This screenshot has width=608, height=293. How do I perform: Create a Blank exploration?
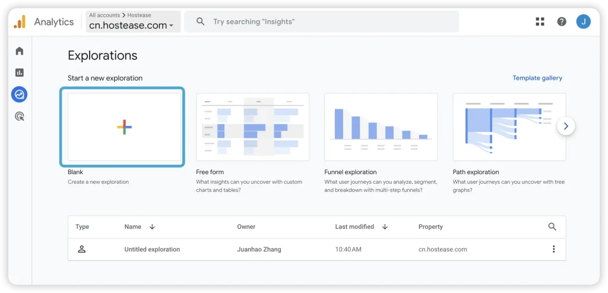coord(124,127)
